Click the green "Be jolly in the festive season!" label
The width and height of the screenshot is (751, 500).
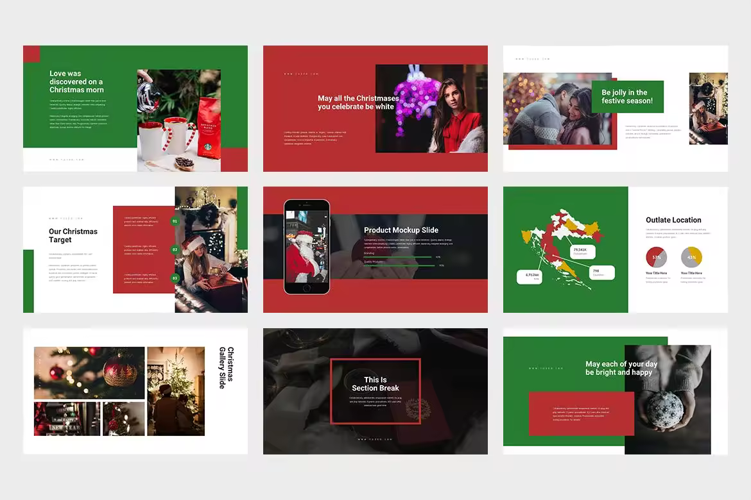(x=627, y=97)
